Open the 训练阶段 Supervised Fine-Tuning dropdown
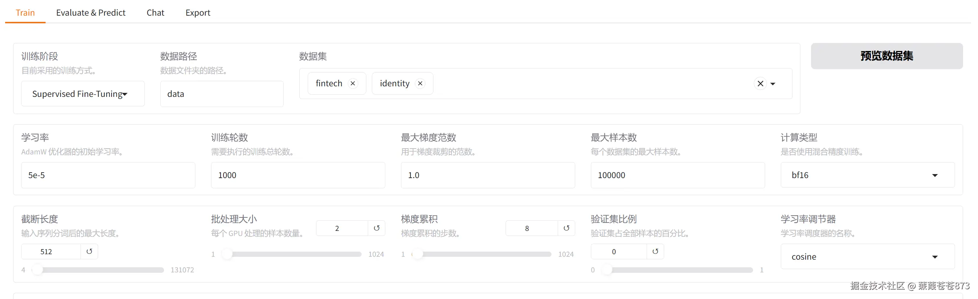This screenshot has height=299, width=978. 83,94
